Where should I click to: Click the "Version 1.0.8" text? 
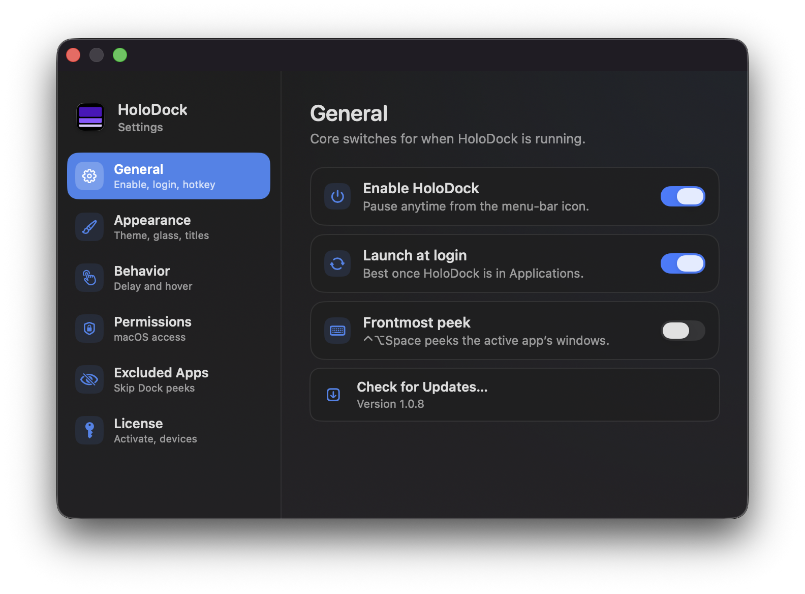click(x=390, y=404)
